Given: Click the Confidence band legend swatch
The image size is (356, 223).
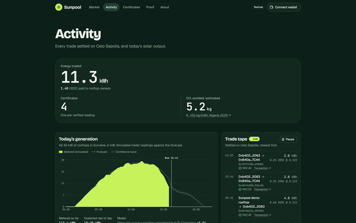Looking at the screenshot, I should (112, 152).
